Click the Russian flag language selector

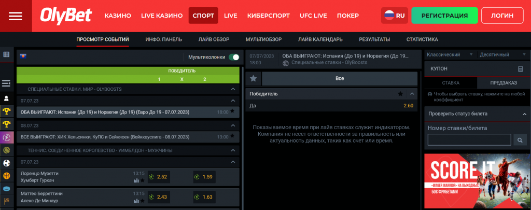pos(395,16)
